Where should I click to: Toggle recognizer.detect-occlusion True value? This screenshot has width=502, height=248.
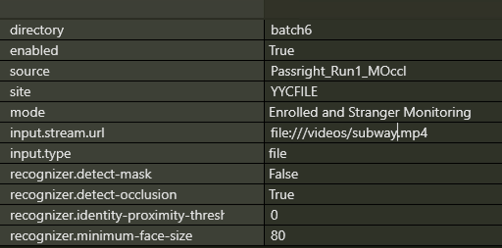click(282, 195)
